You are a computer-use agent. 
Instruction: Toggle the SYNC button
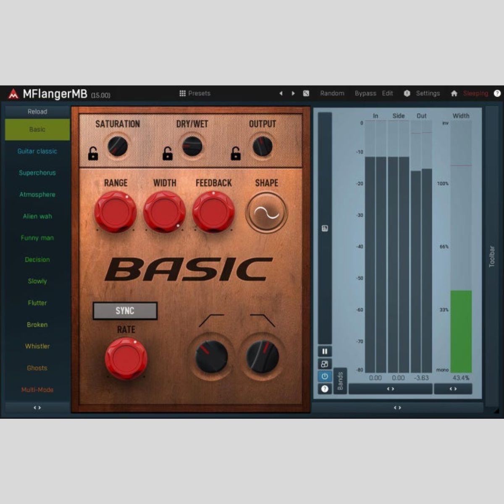[x=125, y=311]
